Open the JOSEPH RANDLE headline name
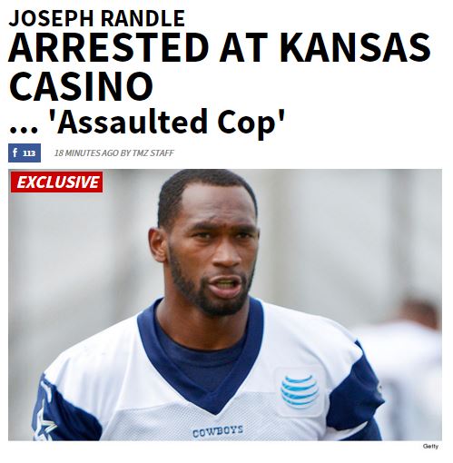 [97, 18]
